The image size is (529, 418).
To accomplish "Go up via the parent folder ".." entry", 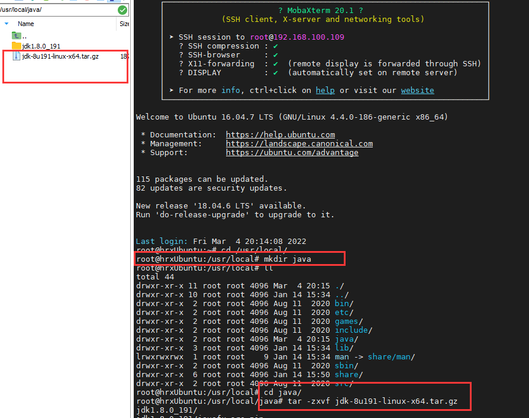I will click(x=19, y=36).
